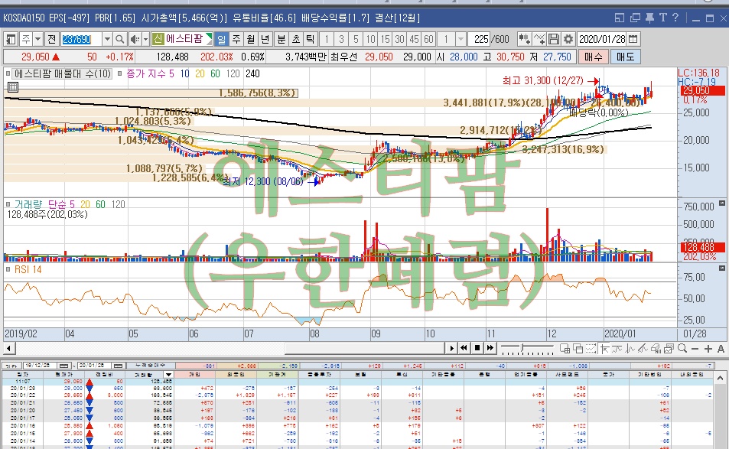Viewport: 729px width, 449px height.
Task: Toggle 거래량 volume indicator checkbox
Action: (x=8, y=204)
